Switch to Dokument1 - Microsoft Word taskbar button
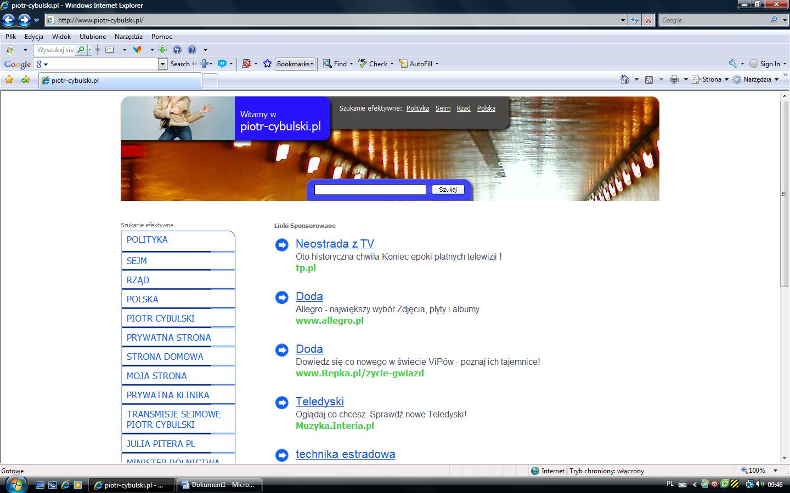Image resolution: width=790 pixels, height=493 pixels. (x=219, y=485)
